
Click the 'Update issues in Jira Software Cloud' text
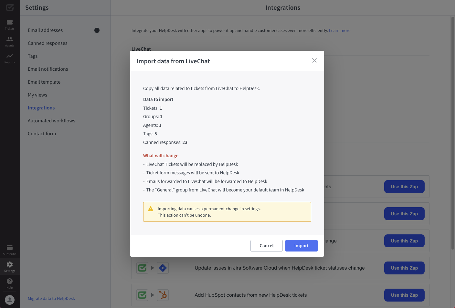280,268
